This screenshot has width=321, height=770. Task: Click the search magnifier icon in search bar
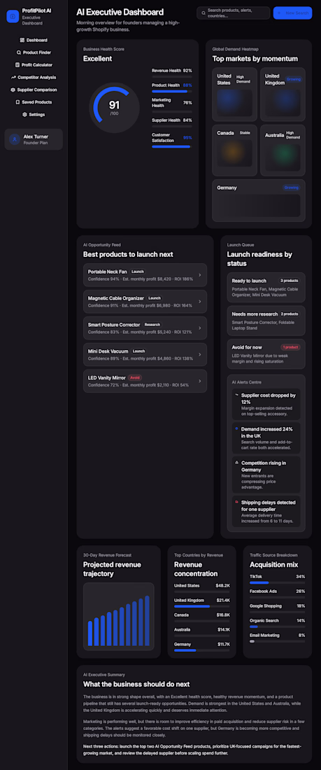(204, 13)
